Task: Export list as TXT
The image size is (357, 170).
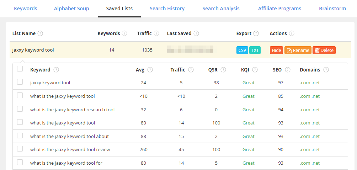Action: (255, 50)
